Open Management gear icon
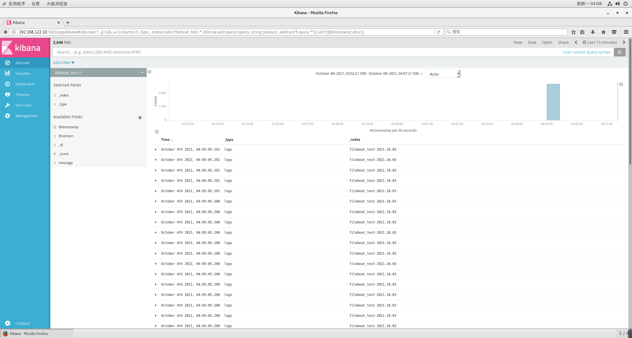Screen dimensions: 632x338 [8, 116]
